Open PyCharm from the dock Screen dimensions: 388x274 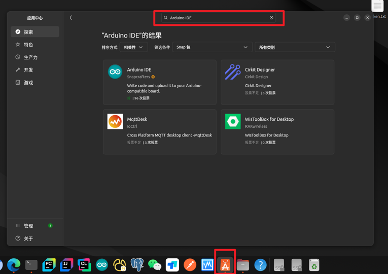click(x=49, y=265)
